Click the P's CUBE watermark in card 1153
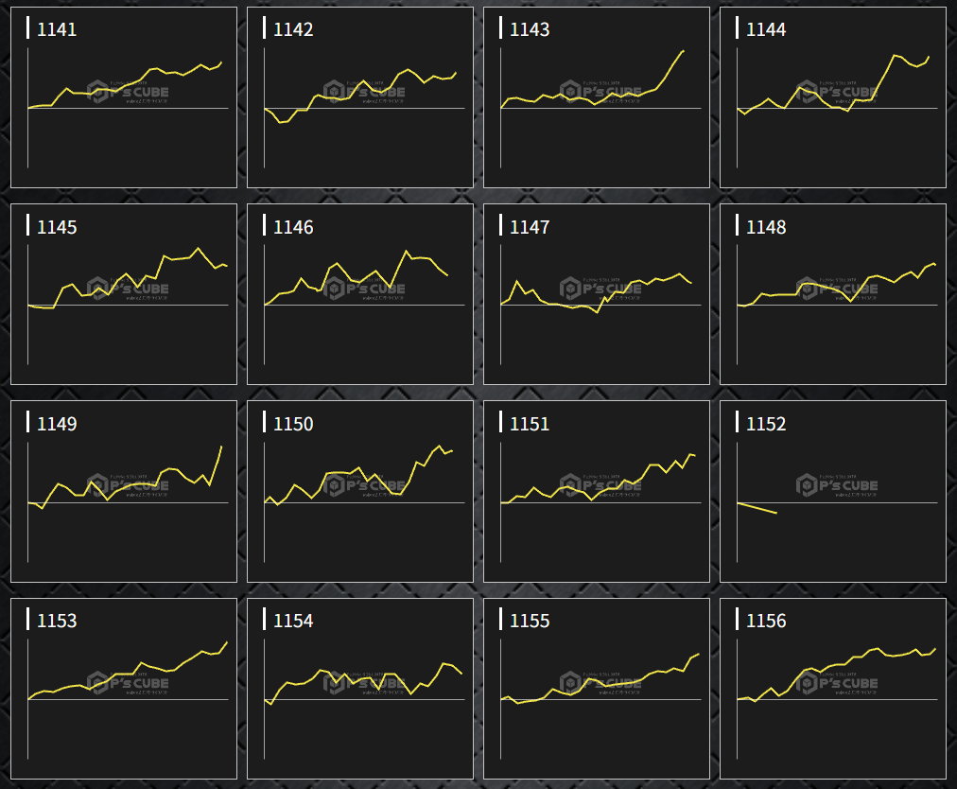The width and height of the screenshot is (957, 789). tap(128, 683)
